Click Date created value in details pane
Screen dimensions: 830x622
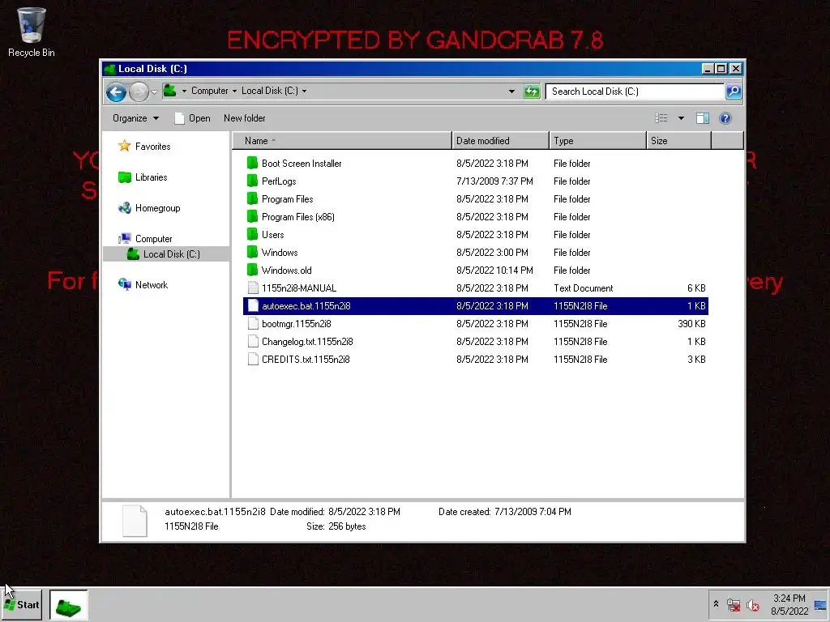tap(533, 512)
